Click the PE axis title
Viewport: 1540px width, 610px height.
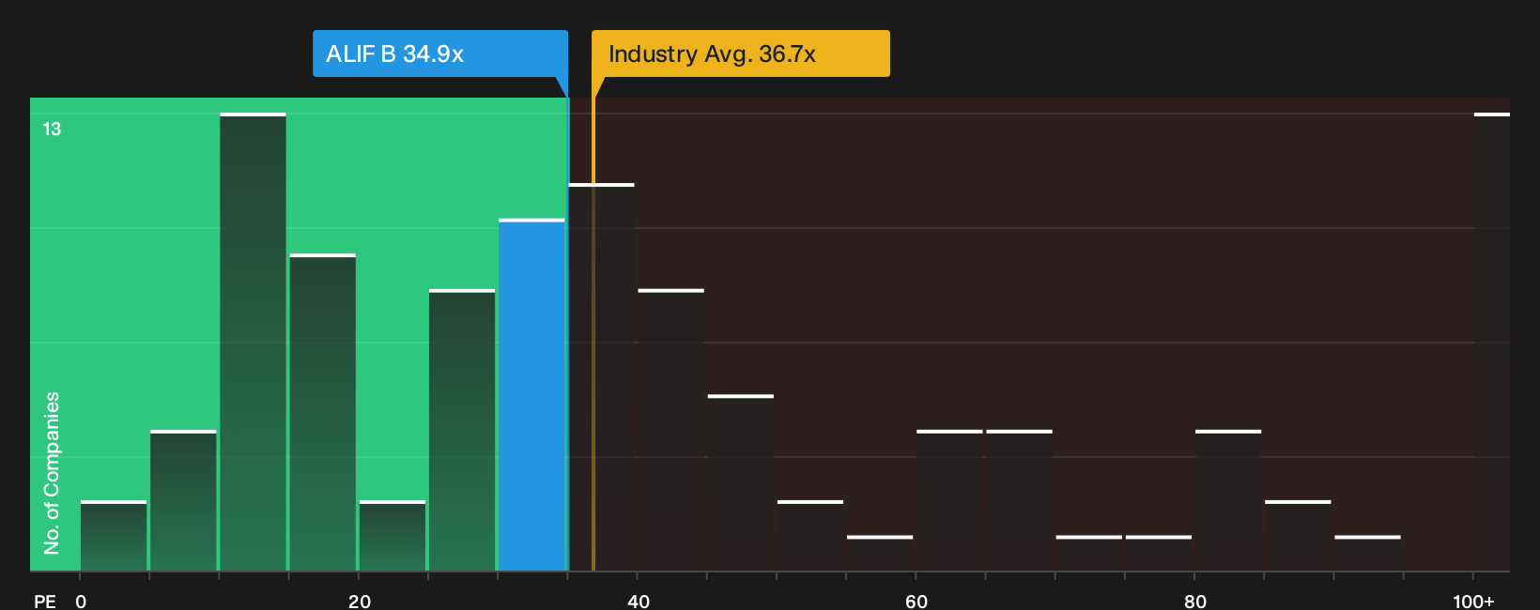point(45,602)
